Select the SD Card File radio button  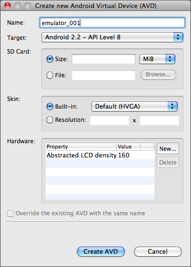click(50, 75)
